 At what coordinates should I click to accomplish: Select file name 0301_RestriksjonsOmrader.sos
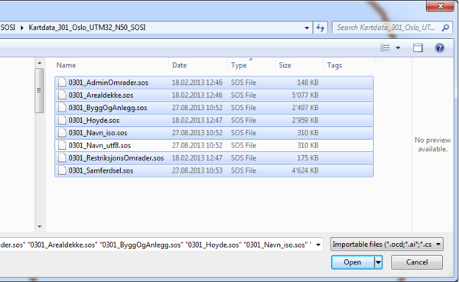(x=116, y=158)
